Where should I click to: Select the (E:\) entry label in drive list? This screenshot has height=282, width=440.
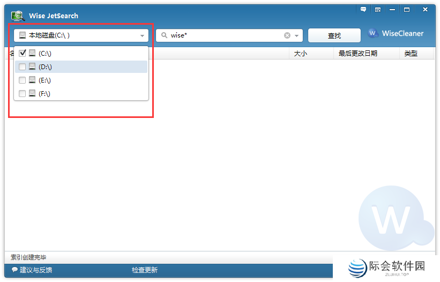(44, 80)
